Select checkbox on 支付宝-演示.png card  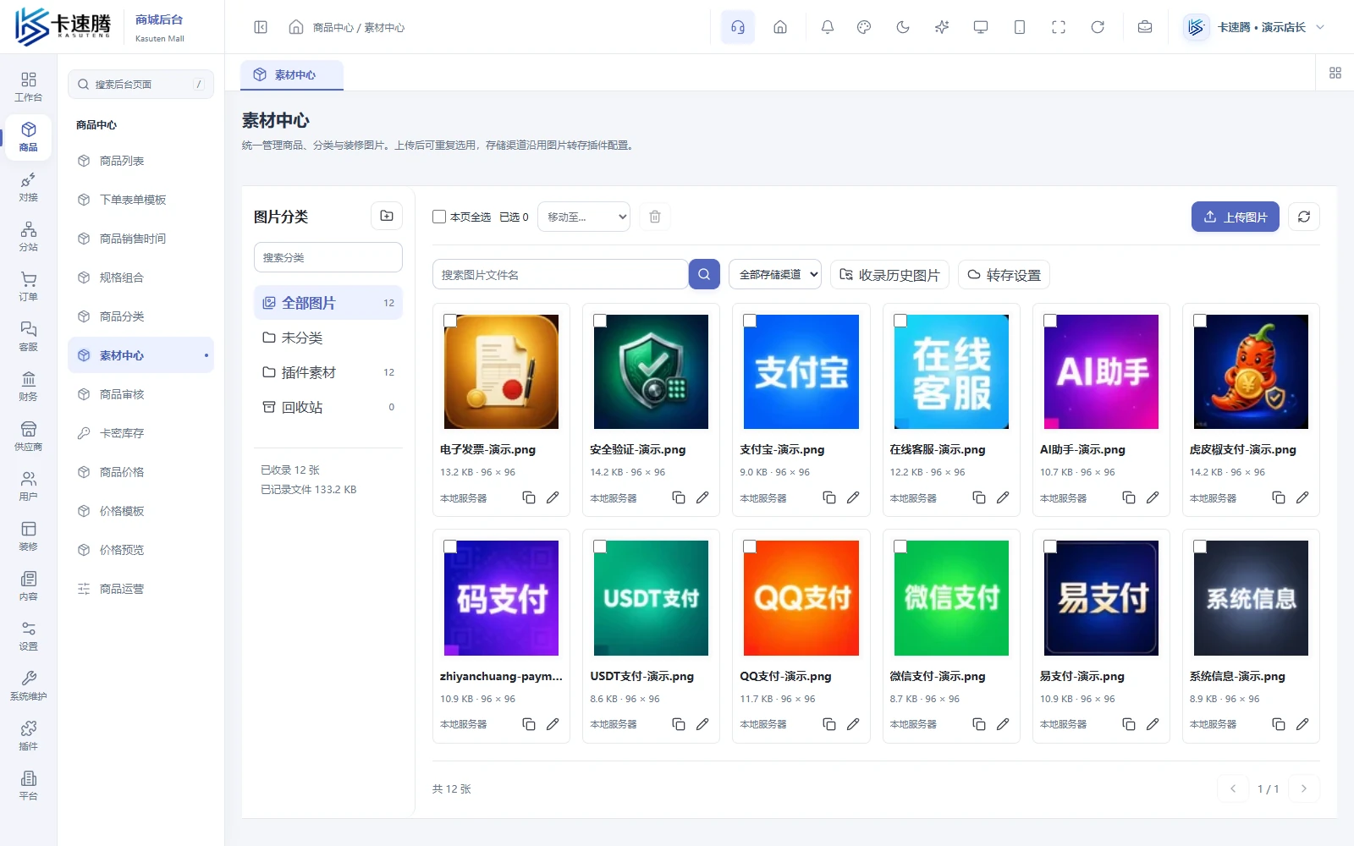pos(750,321)
